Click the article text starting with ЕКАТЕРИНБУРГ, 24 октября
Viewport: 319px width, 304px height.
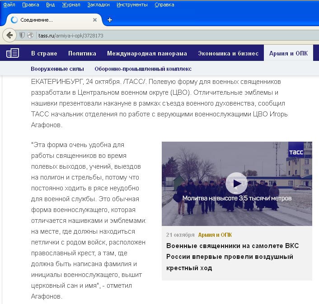click(159, 103)
